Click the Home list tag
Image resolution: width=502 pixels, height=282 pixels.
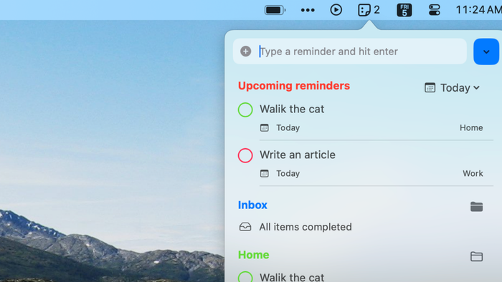click(x=471, y=127)
